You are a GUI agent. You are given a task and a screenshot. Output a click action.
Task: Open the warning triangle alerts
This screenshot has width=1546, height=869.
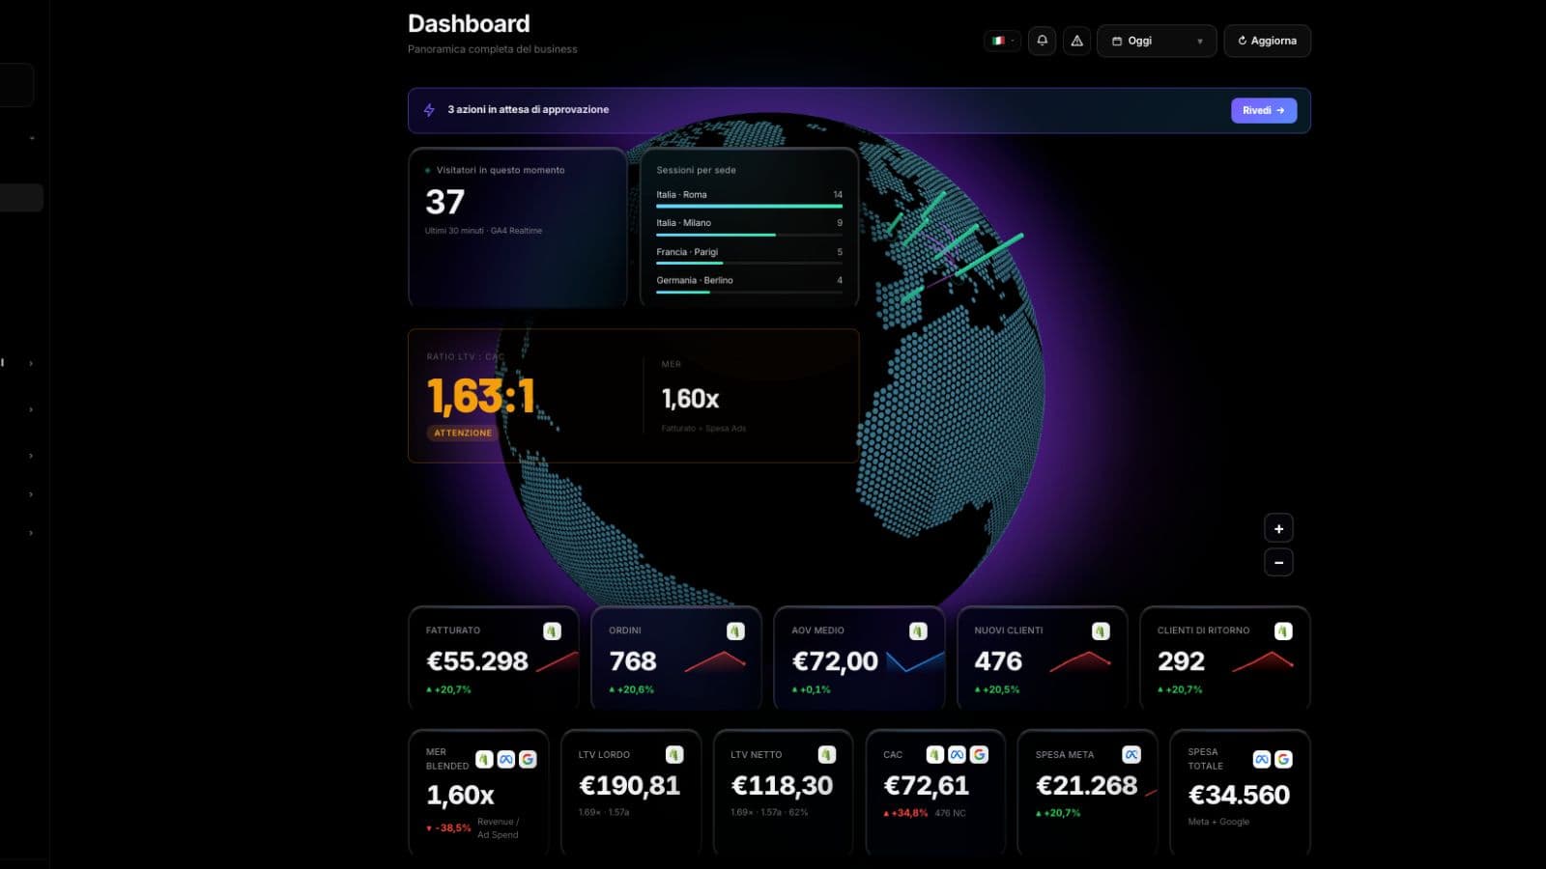coord(1076,41)
